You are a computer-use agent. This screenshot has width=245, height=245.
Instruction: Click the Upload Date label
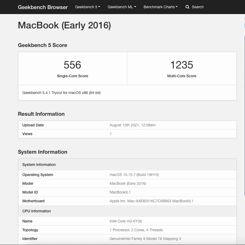[33, 125]
